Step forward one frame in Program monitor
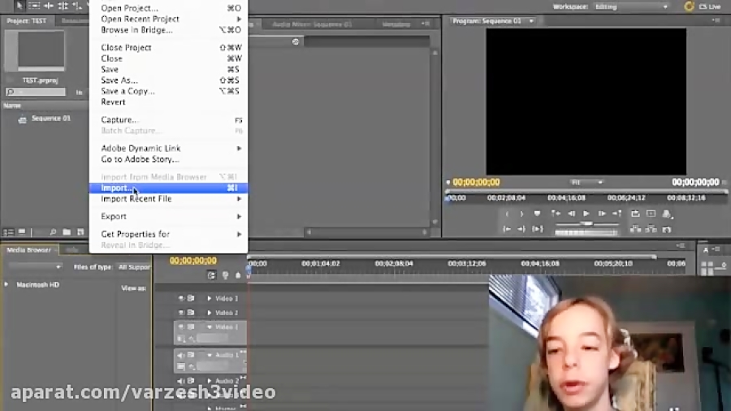The width and height of the screenshot is (731, 411). click(x=602, y=214)
